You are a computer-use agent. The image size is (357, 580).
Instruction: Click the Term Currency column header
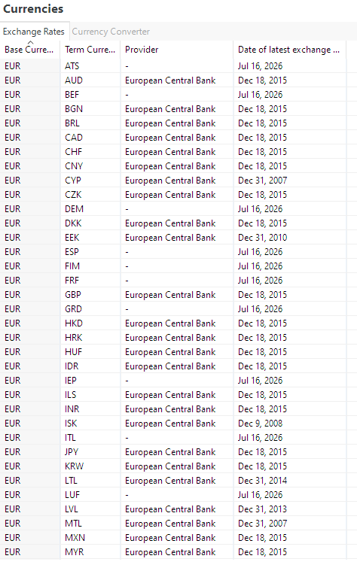pos(90,50)
